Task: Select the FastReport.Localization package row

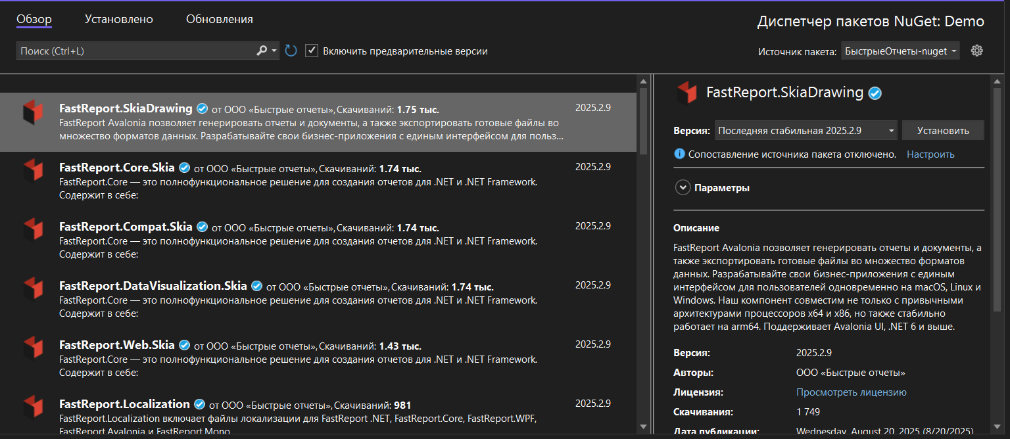Action: pos(318,412)
